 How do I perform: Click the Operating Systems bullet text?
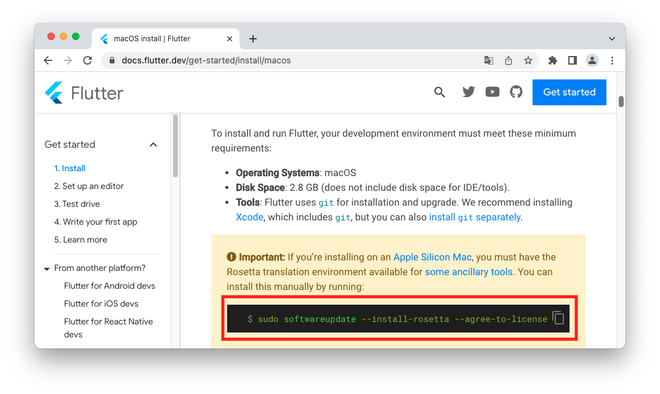296,173
